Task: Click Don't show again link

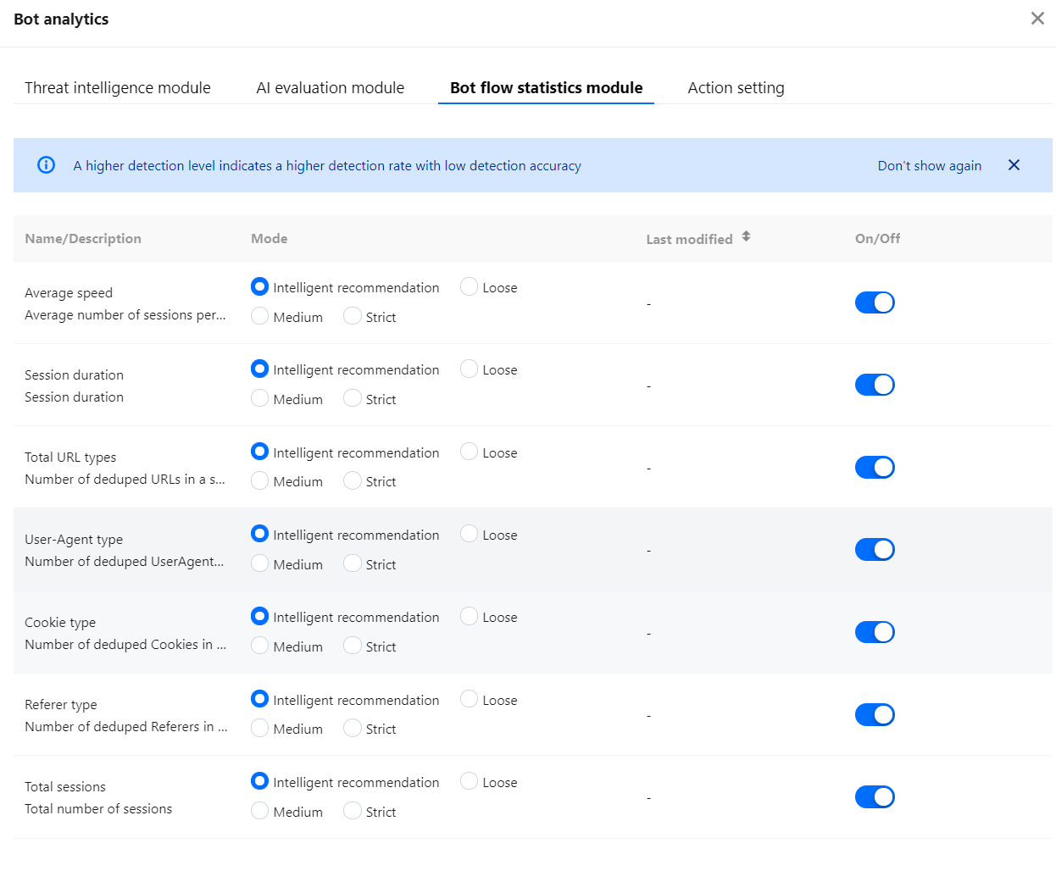Action: [x=929, y=166]
